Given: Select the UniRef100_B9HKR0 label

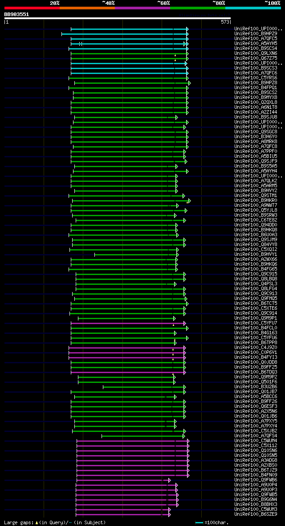Looking at the screenshot, I should pos(256,200).
